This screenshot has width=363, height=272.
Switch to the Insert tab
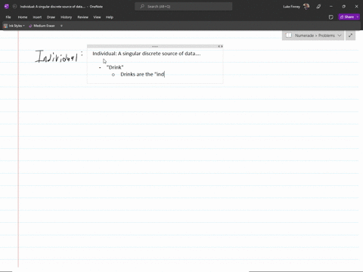coord(37,17)
